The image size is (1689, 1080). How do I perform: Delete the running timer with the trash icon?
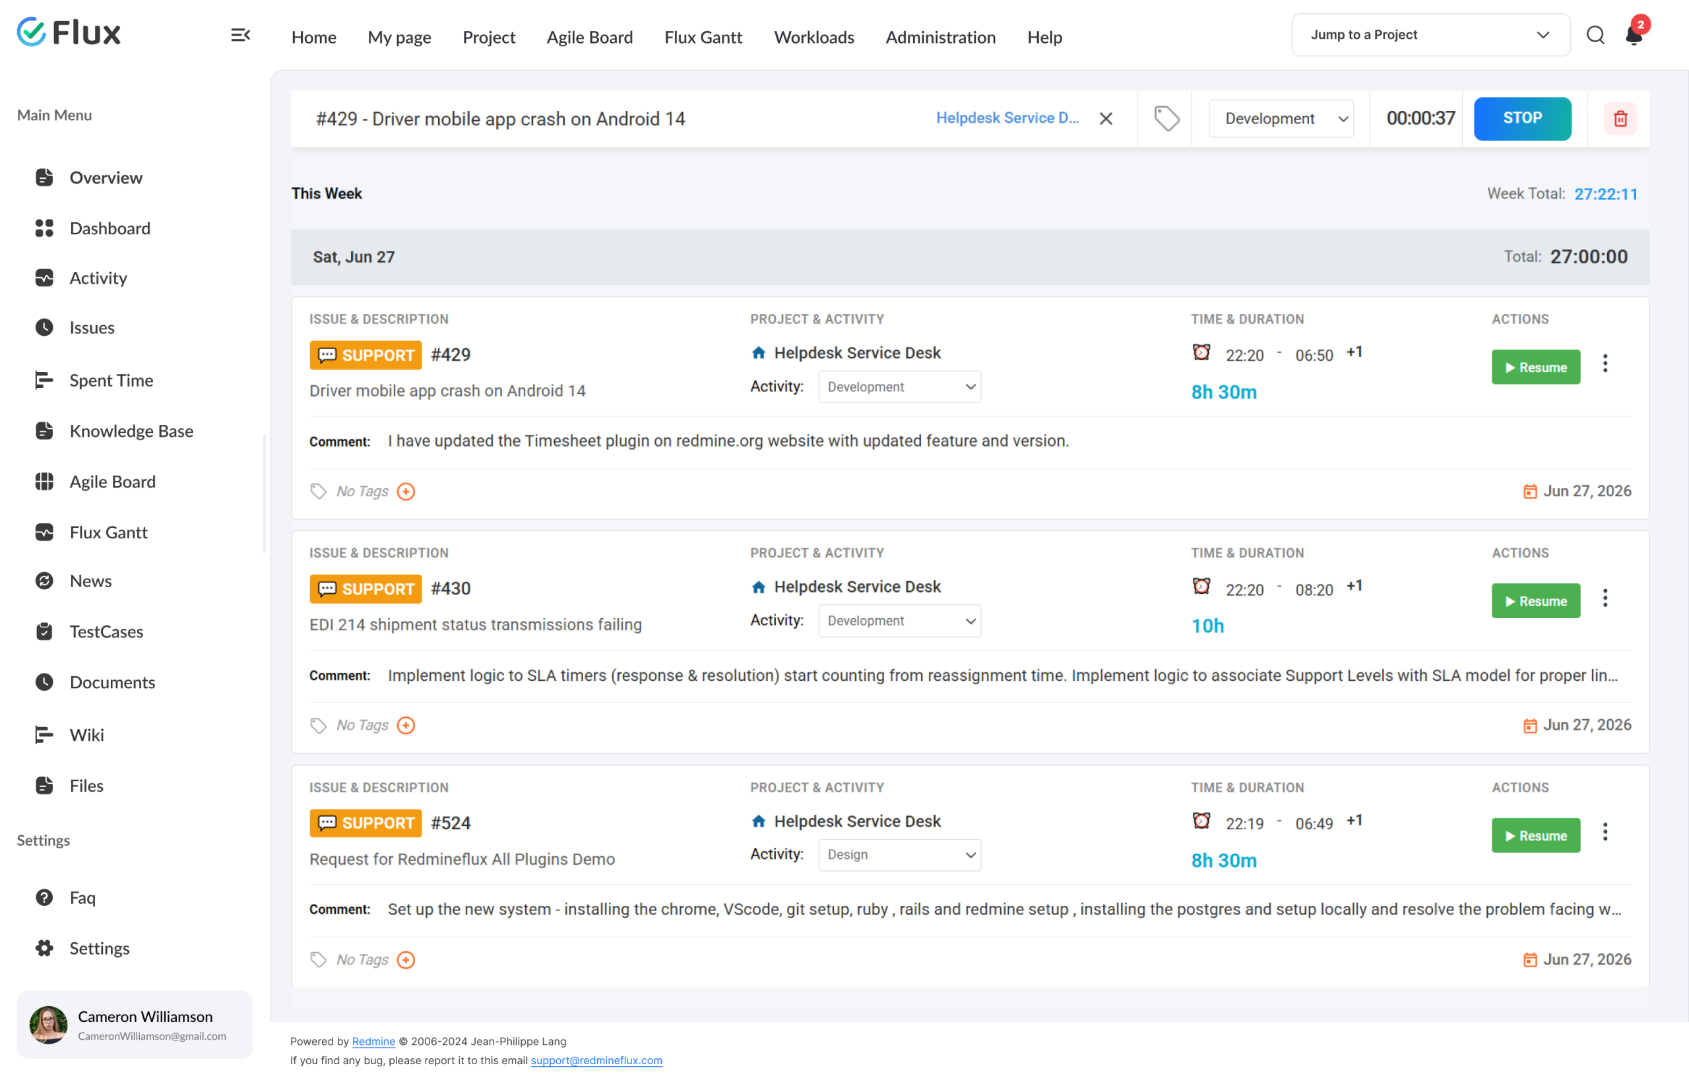[x=1620, y=119]
